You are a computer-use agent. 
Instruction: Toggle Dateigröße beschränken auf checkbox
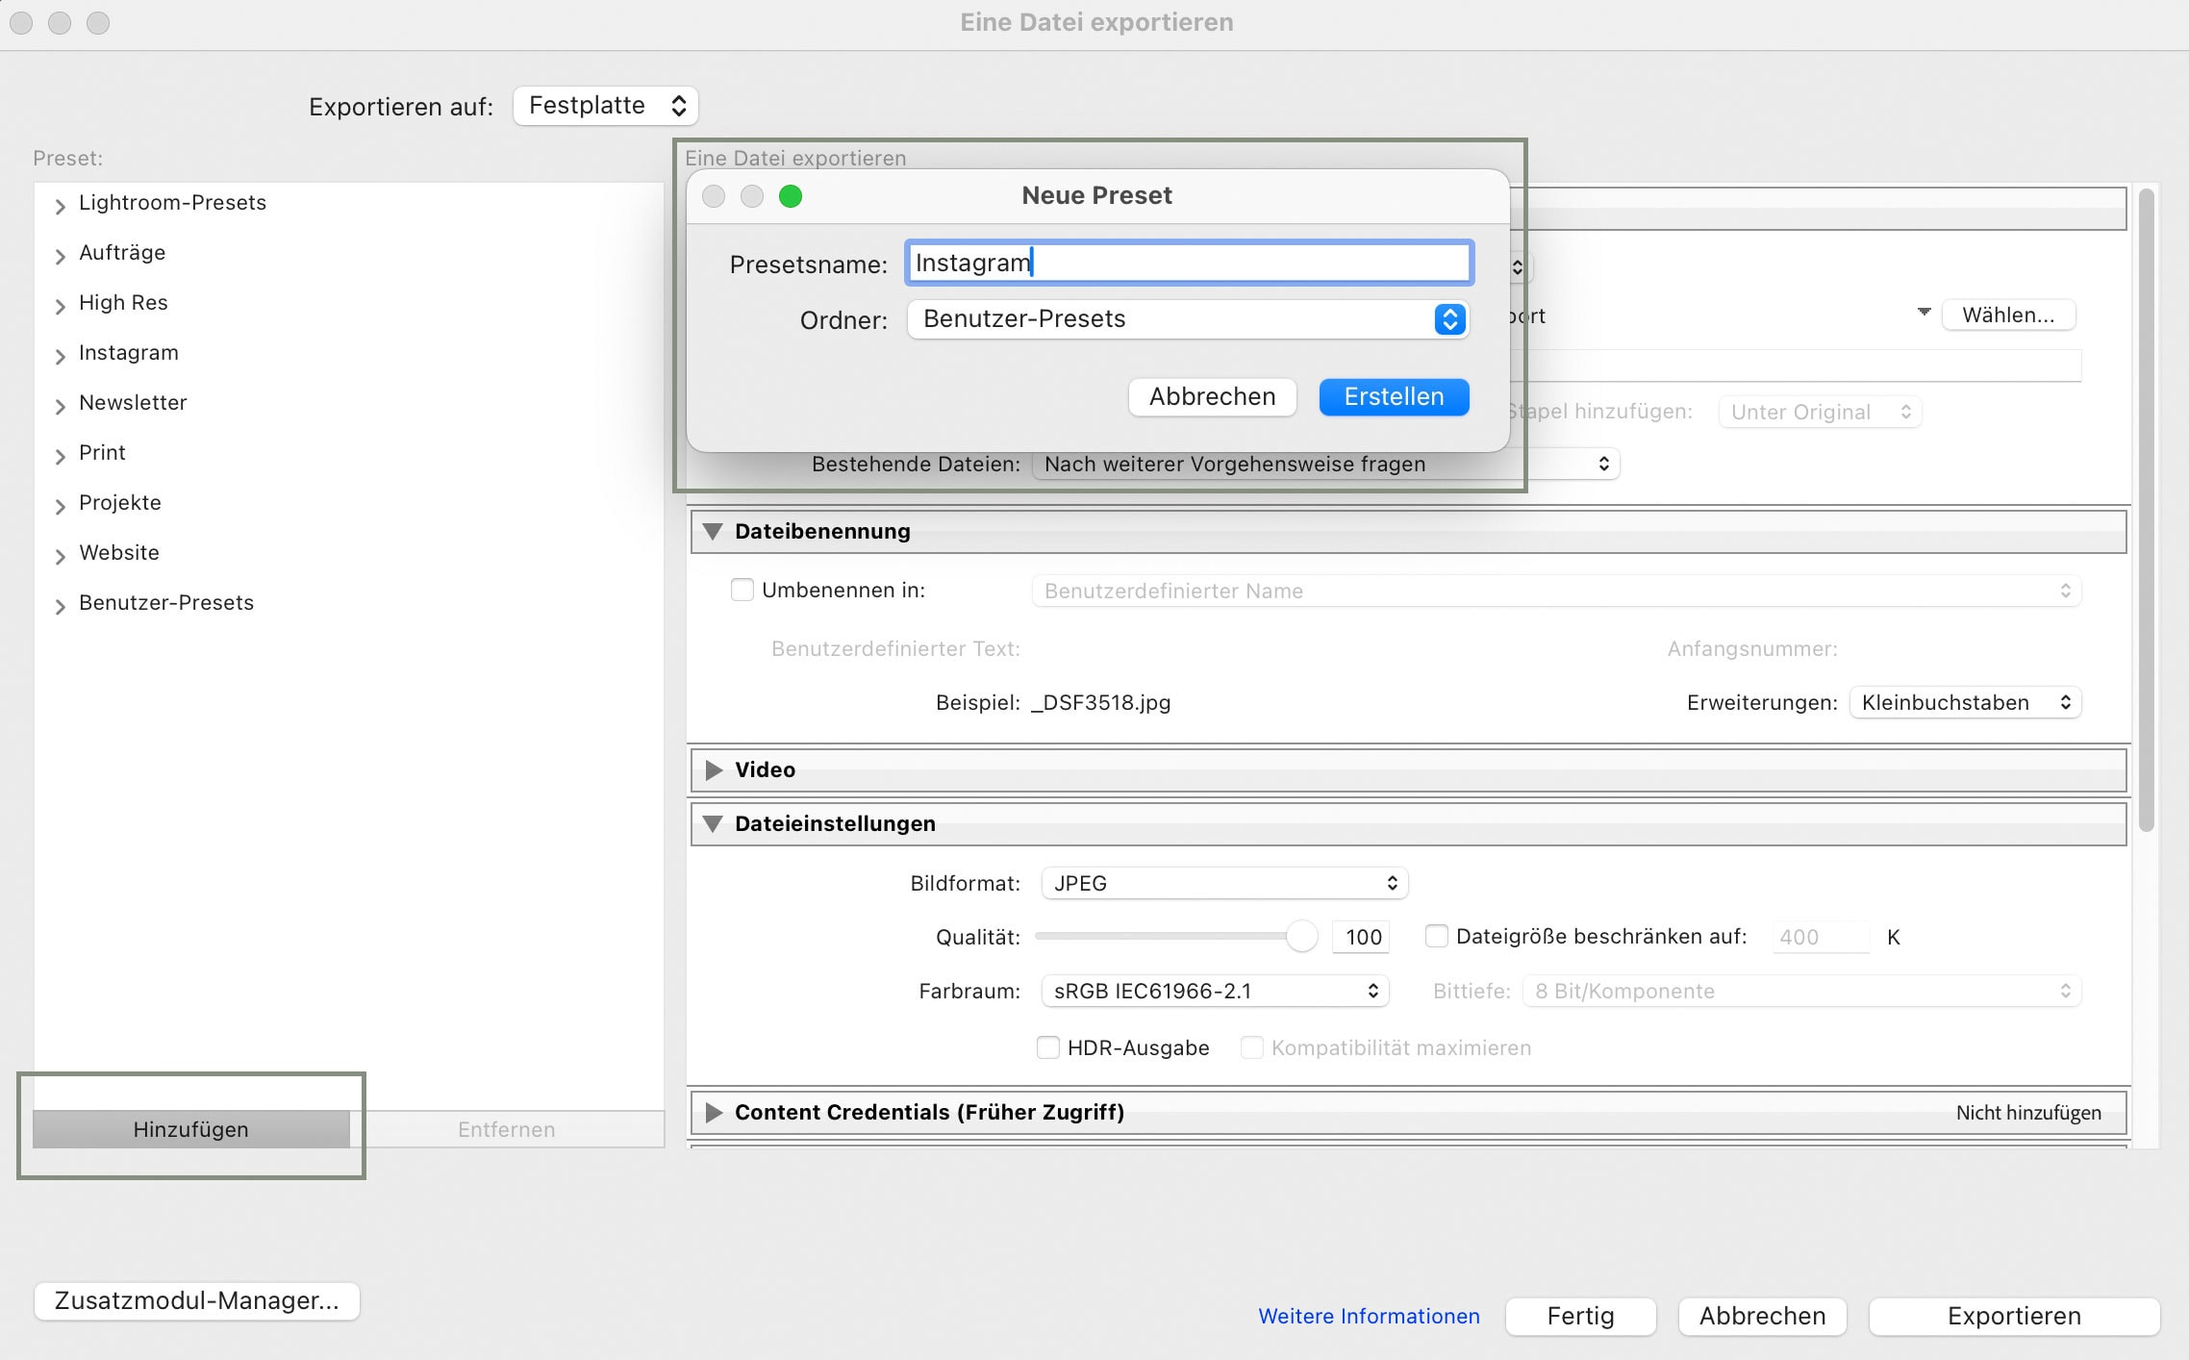1436,936
